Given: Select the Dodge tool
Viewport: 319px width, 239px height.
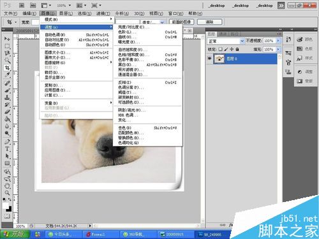Looking at the screenshot, I should (x=7, y=134).
